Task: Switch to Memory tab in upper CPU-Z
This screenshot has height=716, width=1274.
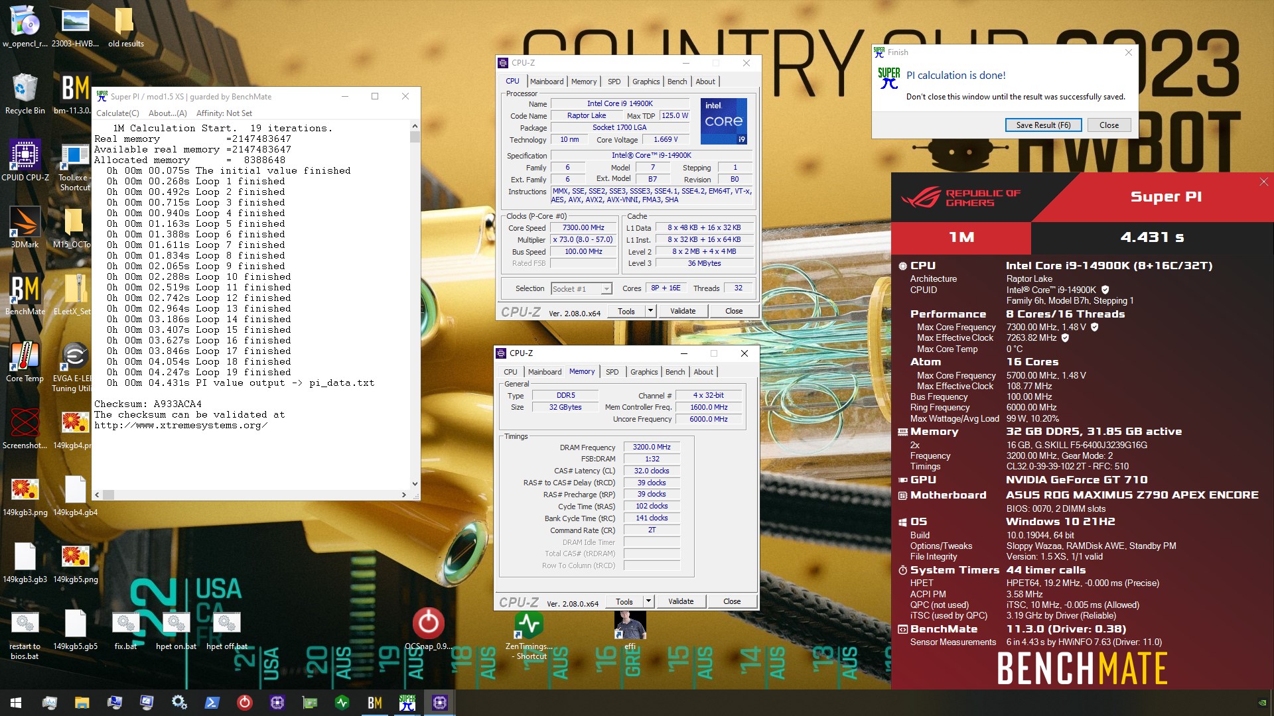Action: [584, 82]
